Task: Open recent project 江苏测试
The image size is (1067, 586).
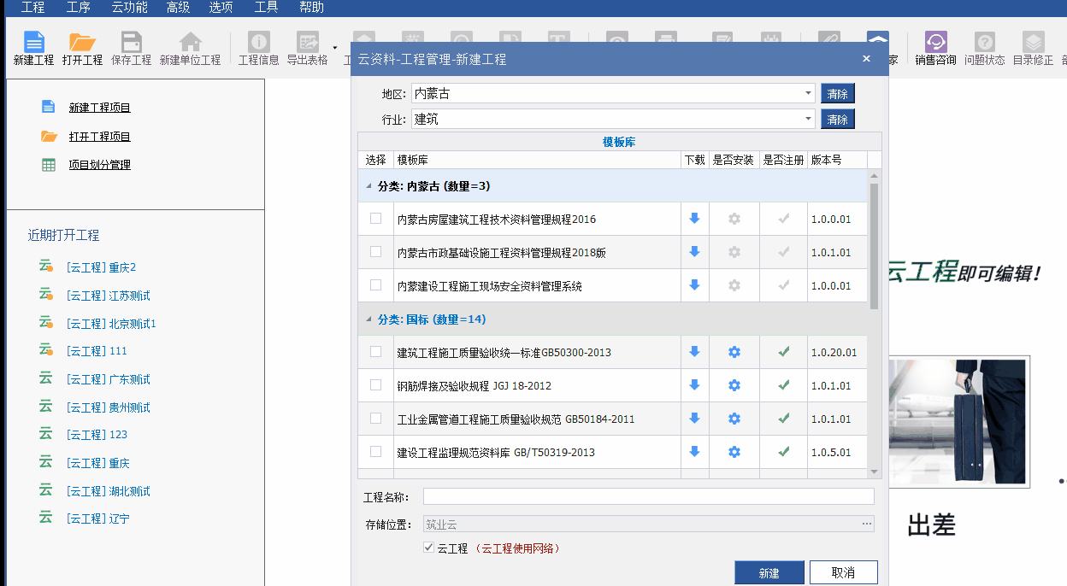Action: click(108, 296)
